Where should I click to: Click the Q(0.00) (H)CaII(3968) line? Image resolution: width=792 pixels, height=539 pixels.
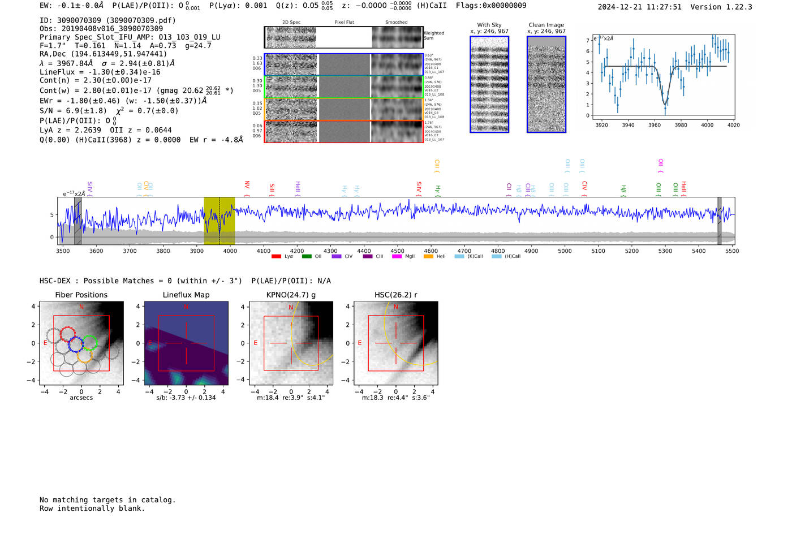(141, 140)
